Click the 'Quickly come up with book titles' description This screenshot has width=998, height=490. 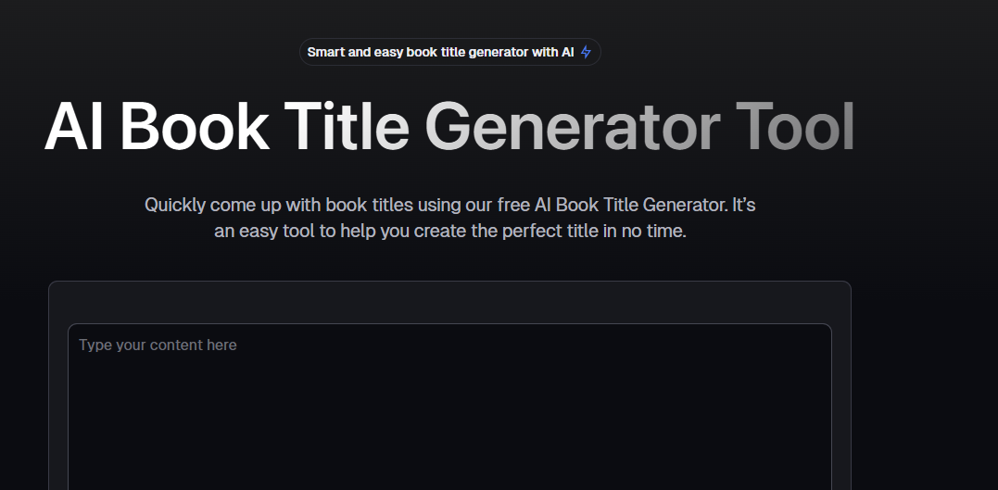449,218
